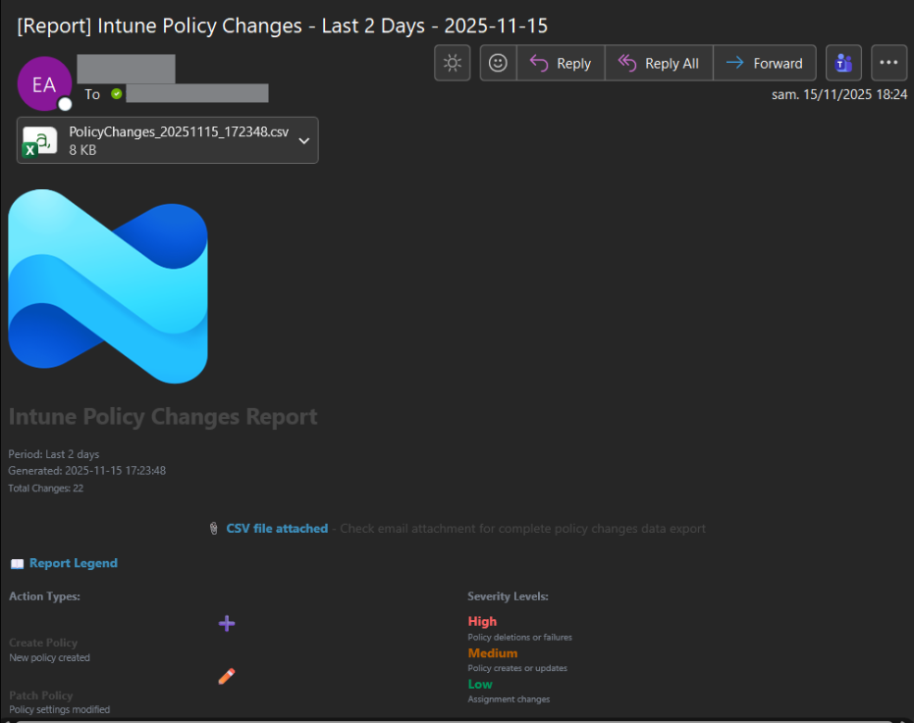Select the Share to Teams icon

click(843, 62)
